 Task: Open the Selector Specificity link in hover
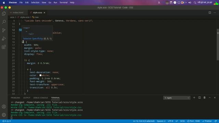click(x=33, y=39)
